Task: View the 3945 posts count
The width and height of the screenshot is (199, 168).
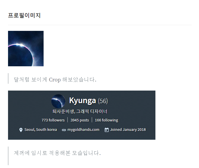Action: tap(80, 120)
